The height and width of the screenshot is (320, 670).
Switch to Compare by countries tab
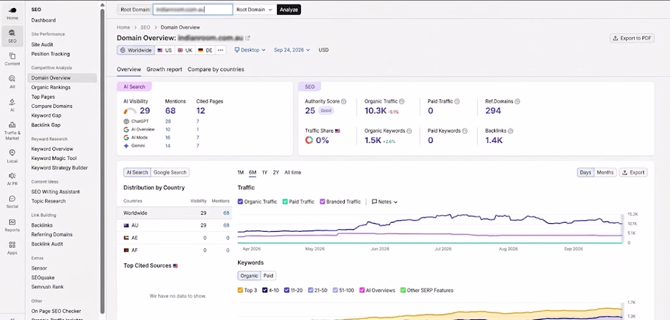pyautogui.click(x=216, y=69)
